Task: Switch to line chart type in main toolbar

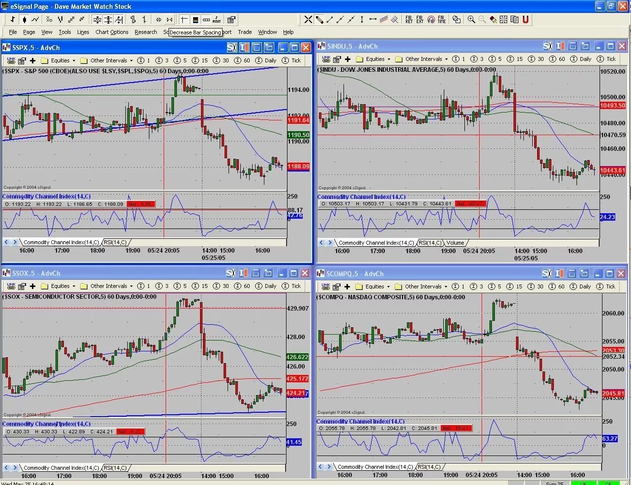Action: [x=35, y=20]
